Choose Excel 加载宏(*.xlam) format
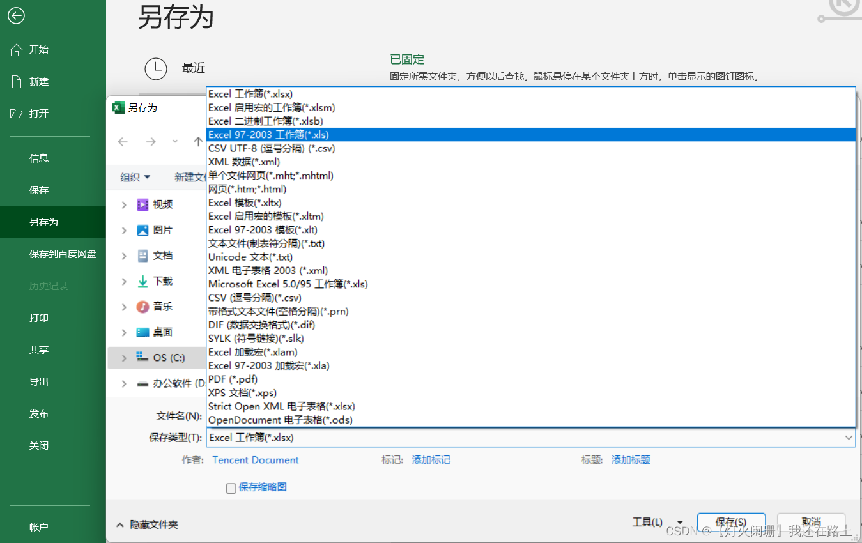Image resolution: width=862 pixels, height=543 pixels. tap(530, 352)
